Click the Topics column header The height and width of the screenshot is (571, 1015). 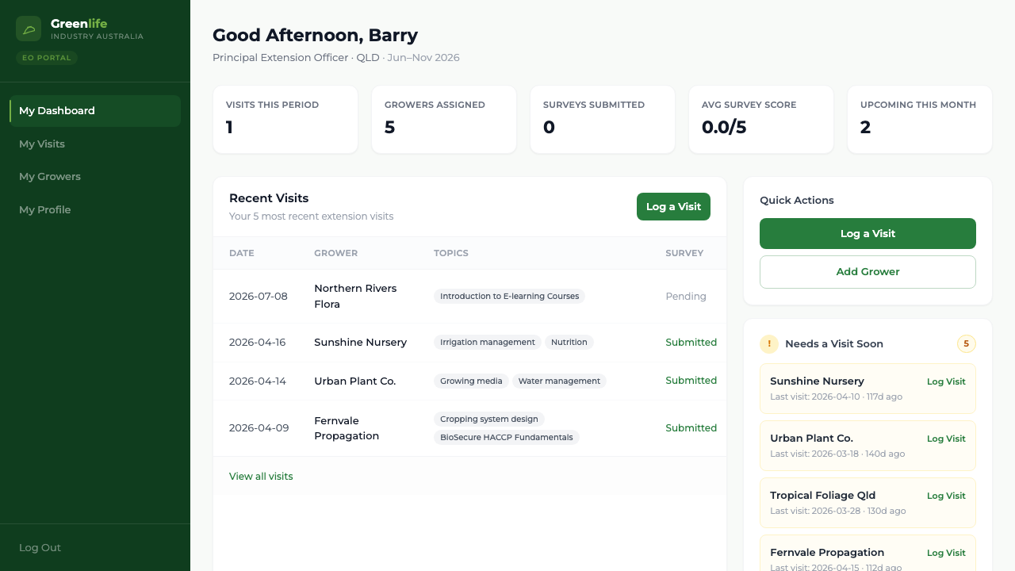pos(451,253)
